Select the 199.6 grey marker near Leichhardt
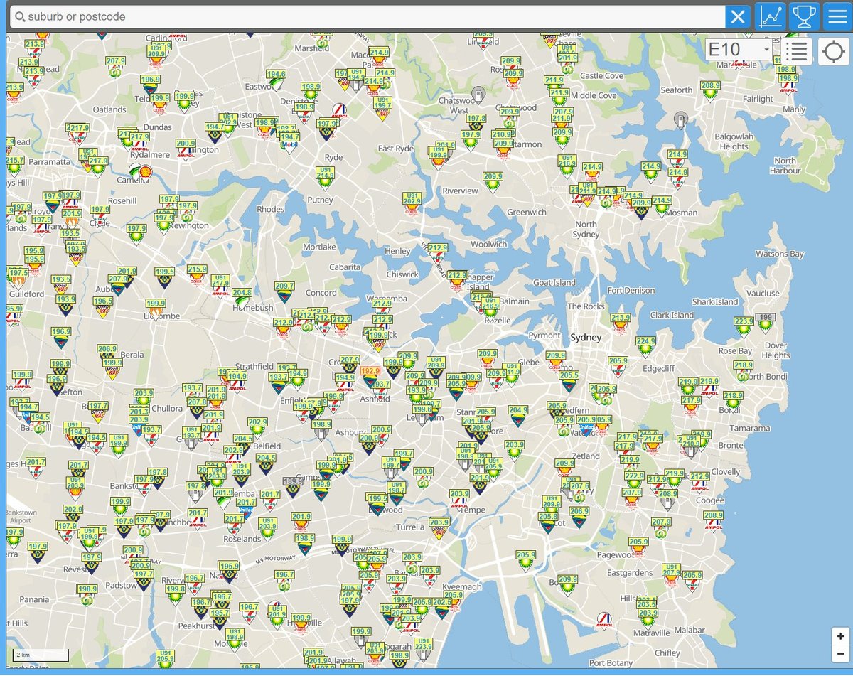 pyautogui.click(x=422, y=414)
